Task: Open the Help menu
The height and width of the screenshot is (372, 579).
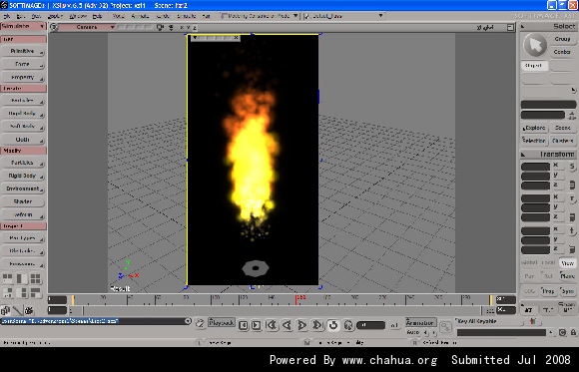Action: [x=97, y=16]
